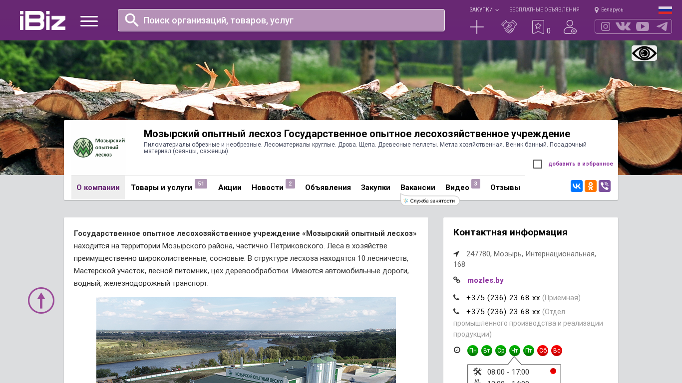
Task: Open the handshake partners icon
Action: pyautogui.click(x=509, y=27)
